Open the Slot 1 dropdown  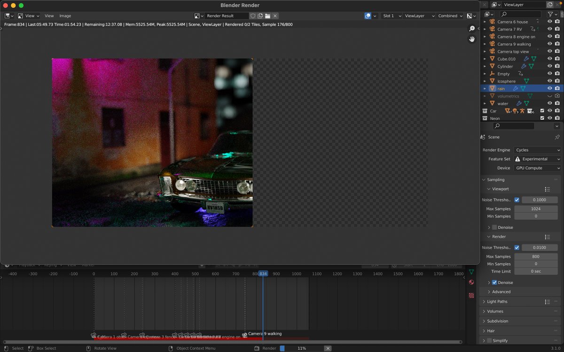point(392,16)
